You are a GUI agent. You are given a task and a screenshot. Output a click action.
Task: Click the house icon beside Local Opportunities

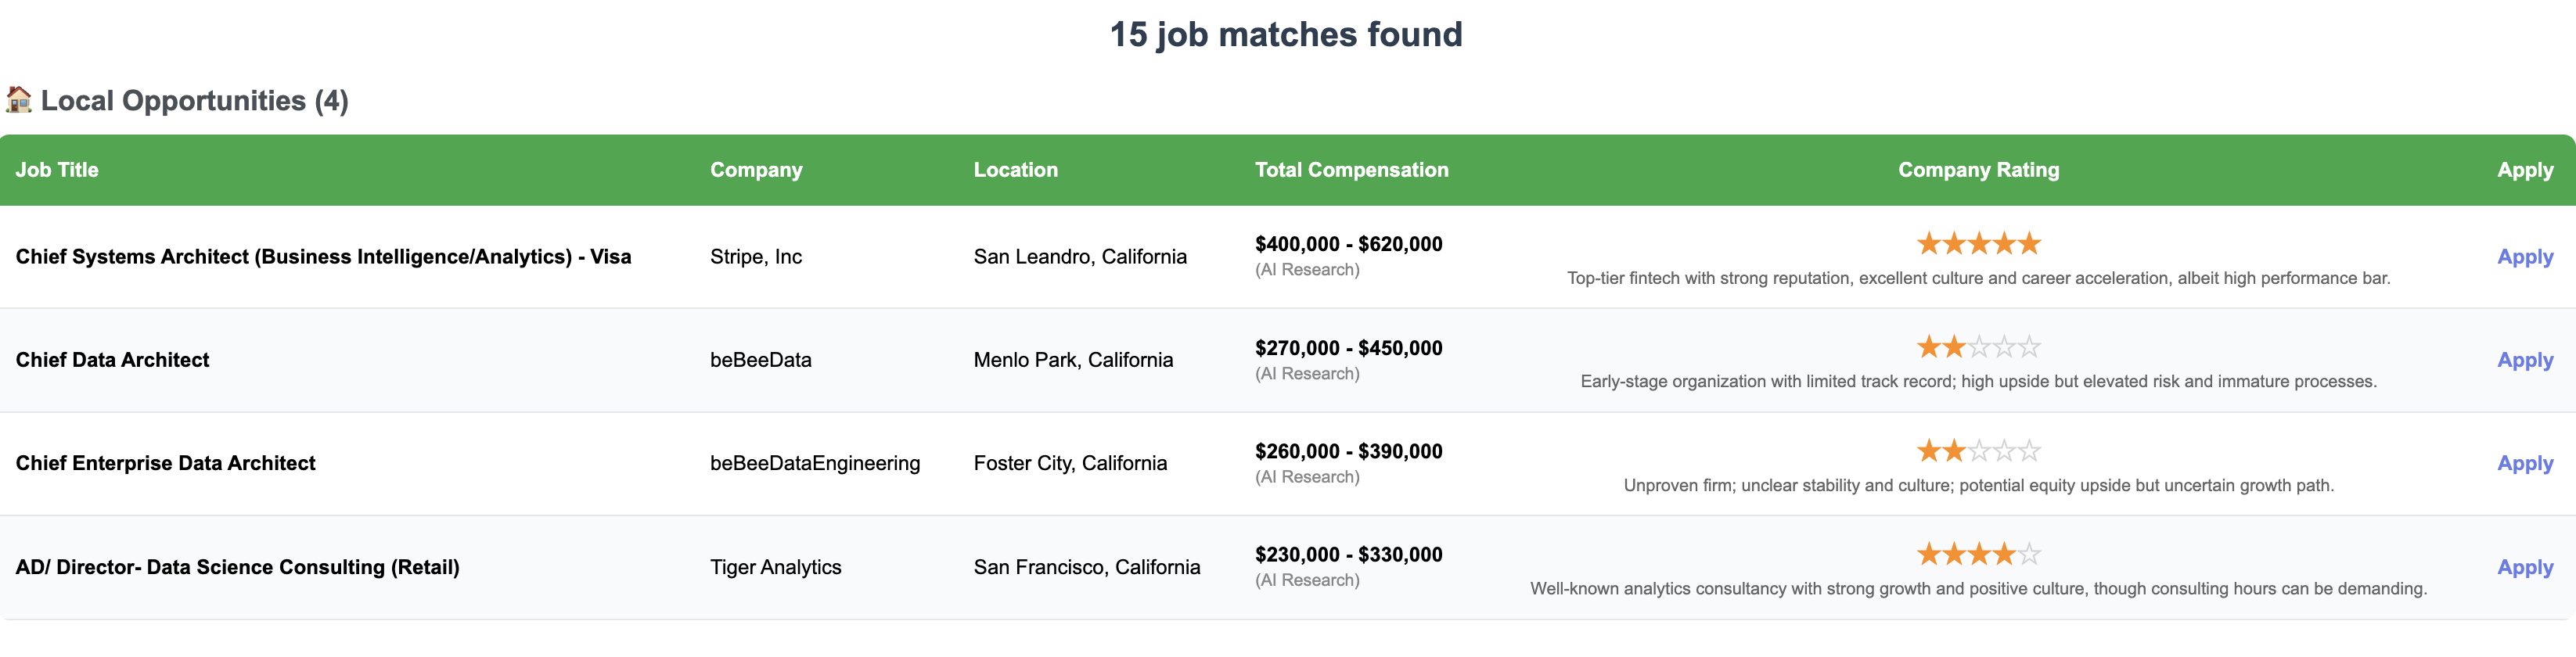coord(19,100)
